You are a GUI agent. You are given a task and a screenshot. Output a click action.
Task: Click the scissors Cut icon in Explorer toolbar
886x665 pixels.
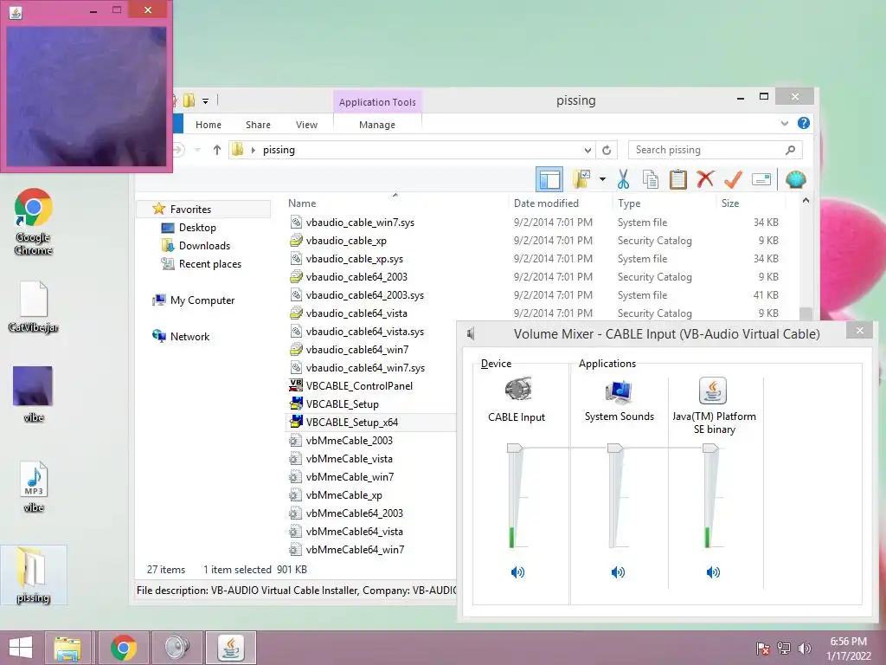click(623, 180)
